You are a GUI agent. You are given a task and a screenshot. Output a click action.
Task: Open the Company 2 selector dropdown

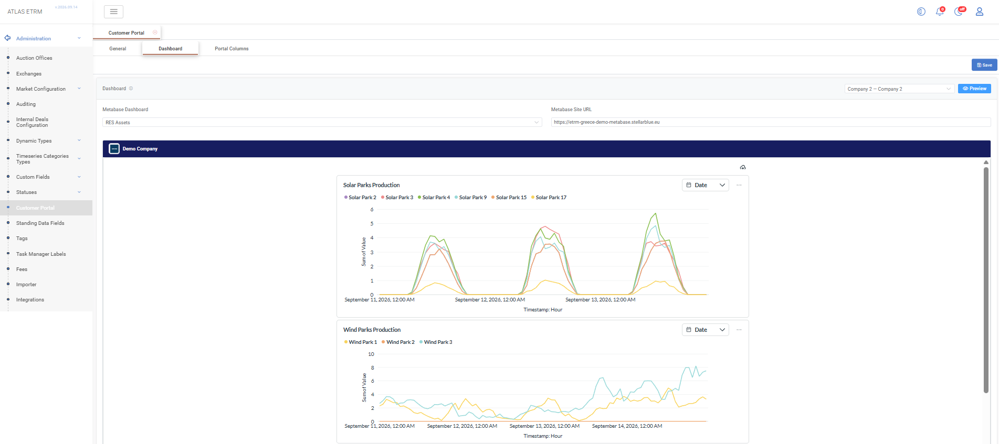pyautogui.click(x=899, y=89)
